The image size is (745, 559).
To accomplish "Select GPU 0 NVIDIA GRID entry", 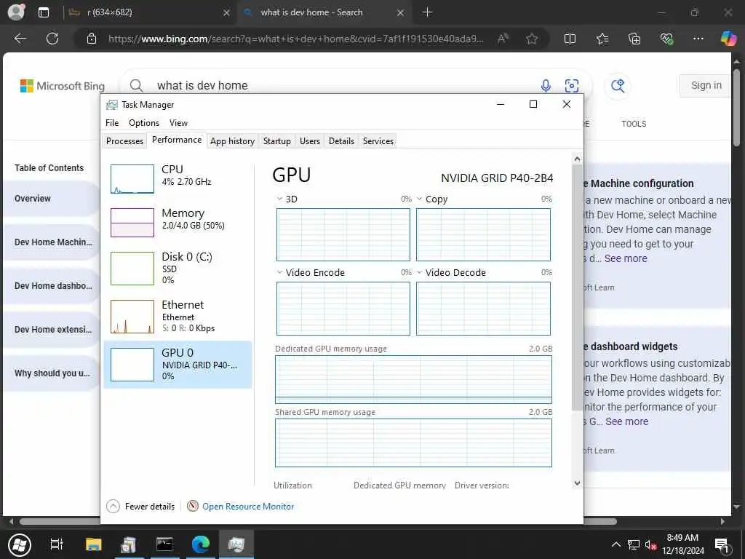I will click(178, 365).
